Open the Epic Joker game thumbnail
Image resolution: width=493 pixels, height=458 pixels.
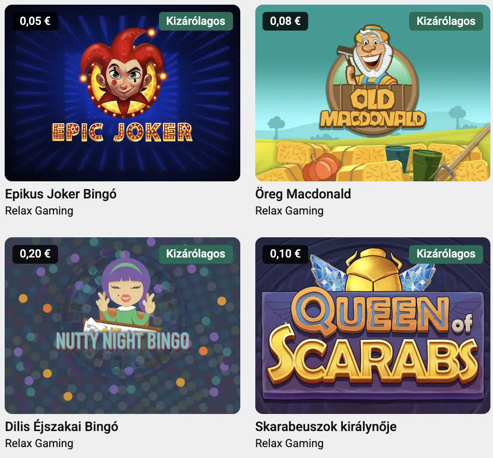122,93
